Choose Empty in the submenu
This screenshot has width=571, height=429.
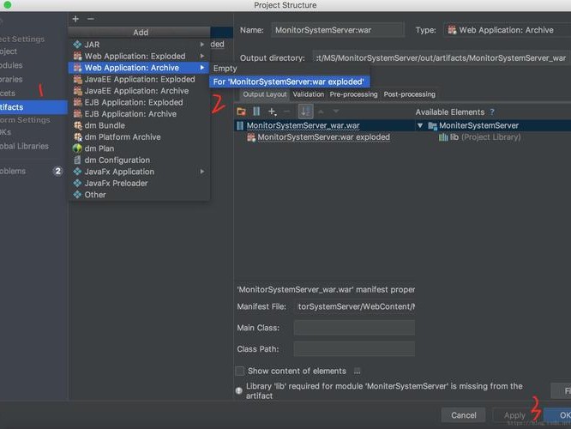[290, 69]
